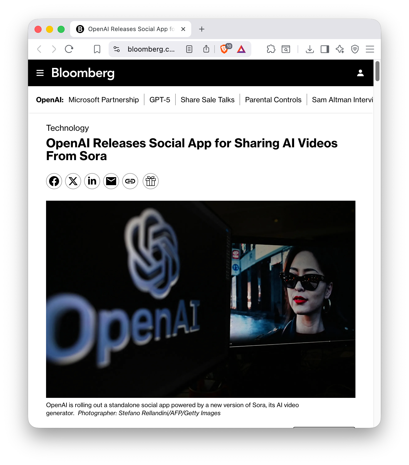Open the browser main menu
The width and height of the screenshot is (409, 465).
pos(370,49)
